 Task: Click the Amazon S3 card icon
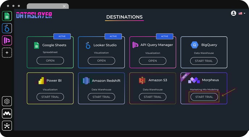click(x=142, y=80)
